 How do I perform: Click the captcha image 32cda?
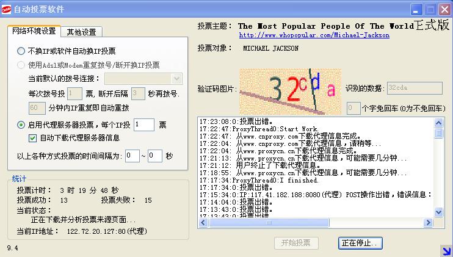290,92
